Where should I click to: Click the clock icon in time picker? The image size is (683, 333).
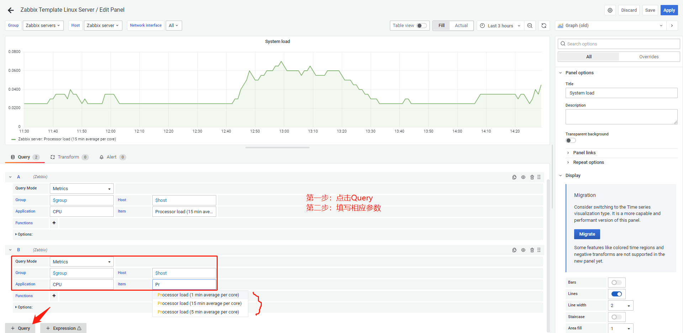pos(482,26)
